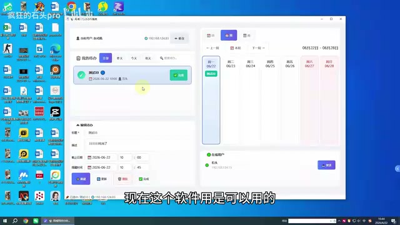Screen dimensions: 400x225
Task: Select the 昨天 filter tab
Action: click(119, 58)
